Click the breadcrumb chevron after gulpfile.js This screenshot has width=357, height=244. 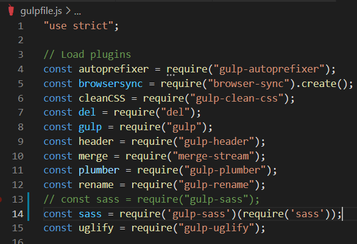pyautogui.click(x=68, y=11)
